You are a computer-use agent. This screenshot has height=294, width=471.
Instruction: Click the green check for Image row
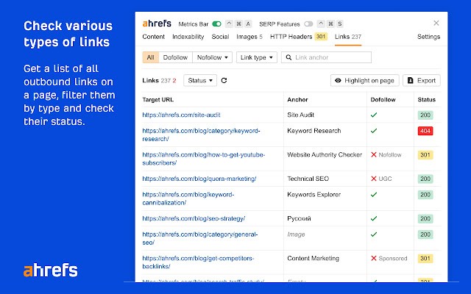coord(374,234)
